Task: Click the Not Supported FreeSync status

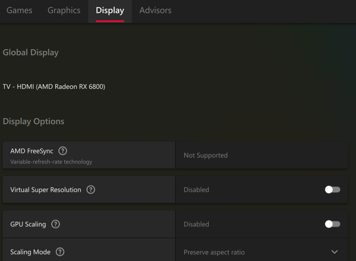Action: [205, 155]
